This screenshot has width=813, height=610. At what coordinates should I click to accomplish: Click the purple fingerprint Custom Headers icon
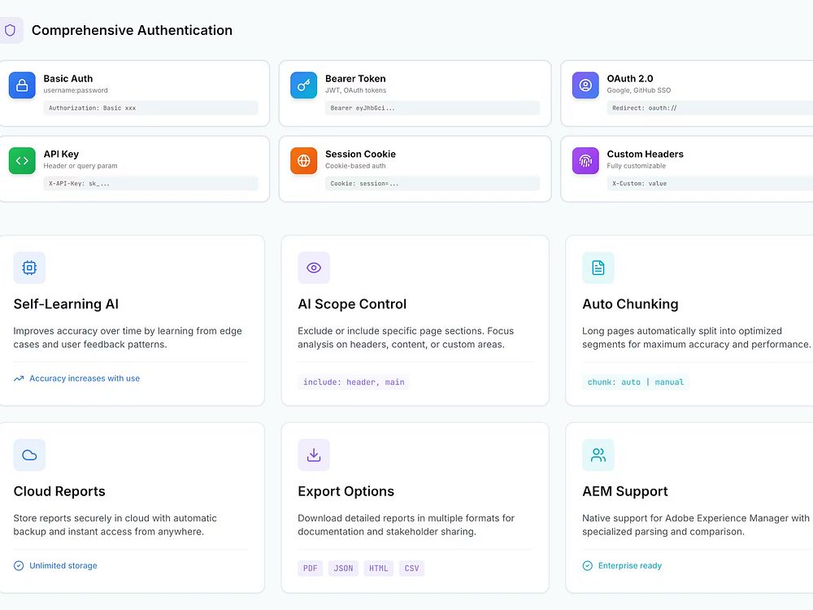coord(585,161)
